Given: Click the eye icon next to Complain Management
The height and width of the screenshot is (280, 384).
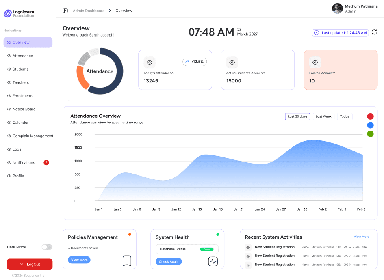Looking at the screenshot, I should coord(9,136).
